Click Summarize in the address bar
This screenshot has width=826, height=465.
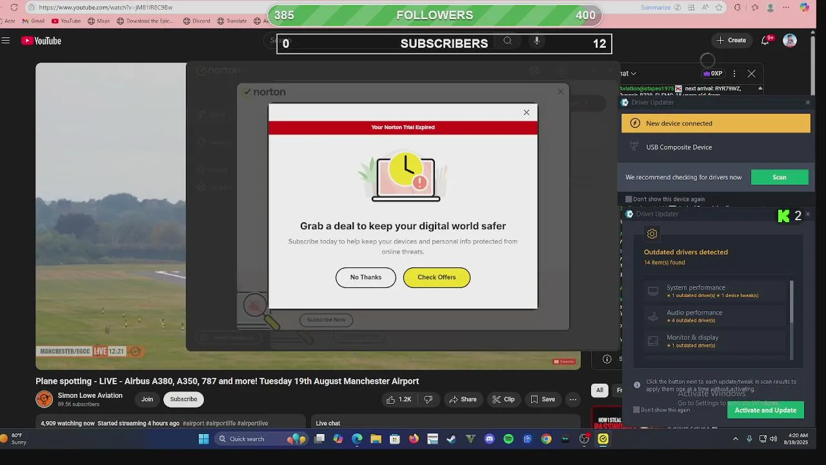tap(656, 7)
